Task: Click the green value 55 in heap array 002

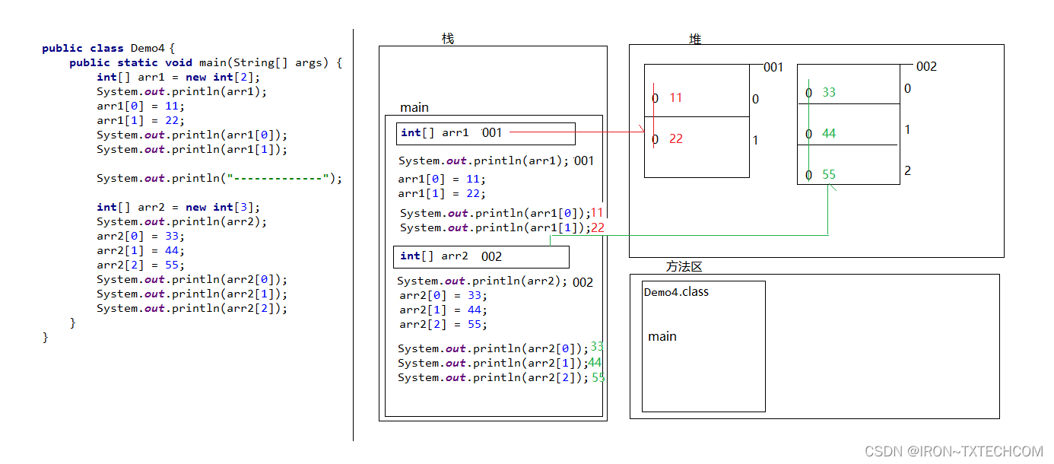Action: coord(829,175)
